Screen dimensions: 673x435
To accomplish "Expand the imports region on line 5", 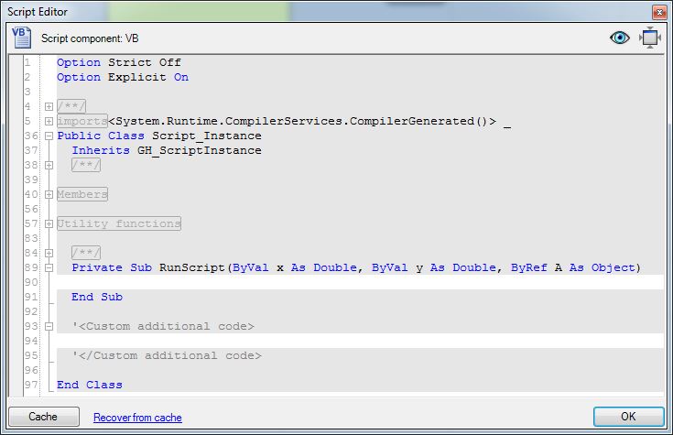I will [49, 121].
